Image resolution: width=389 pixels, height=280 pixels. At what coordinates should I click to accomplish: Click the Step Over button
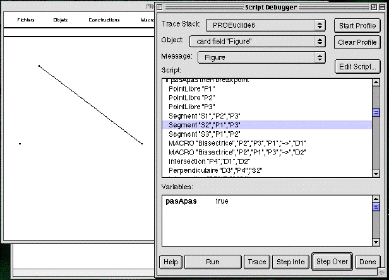click(332, 261)
